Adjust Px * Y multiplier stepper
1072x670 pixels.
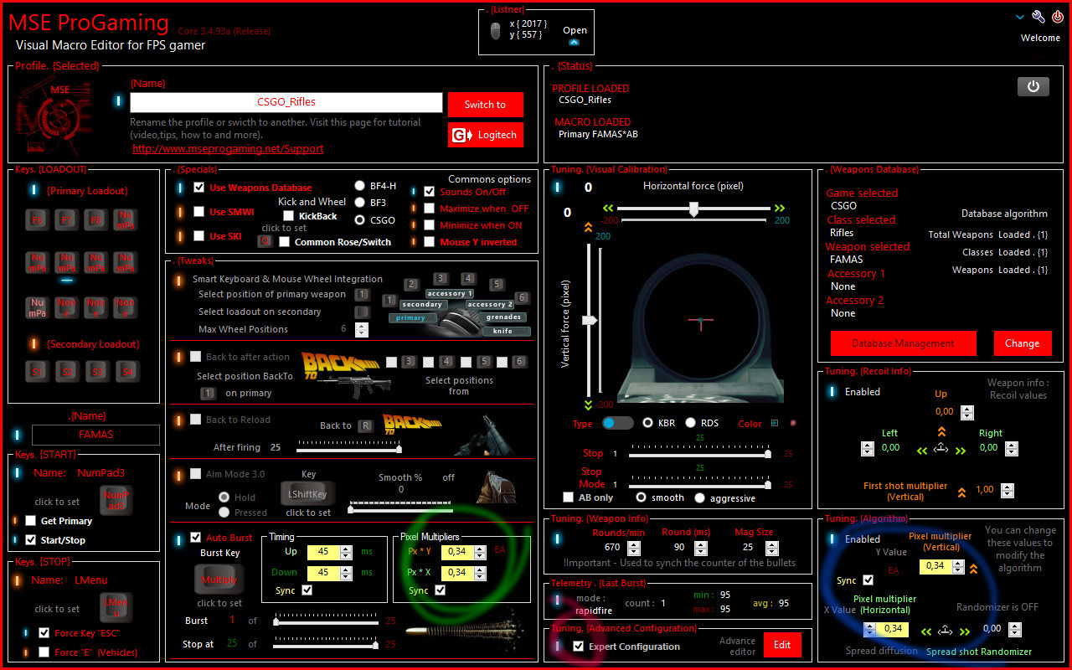(x=480, y=552)
